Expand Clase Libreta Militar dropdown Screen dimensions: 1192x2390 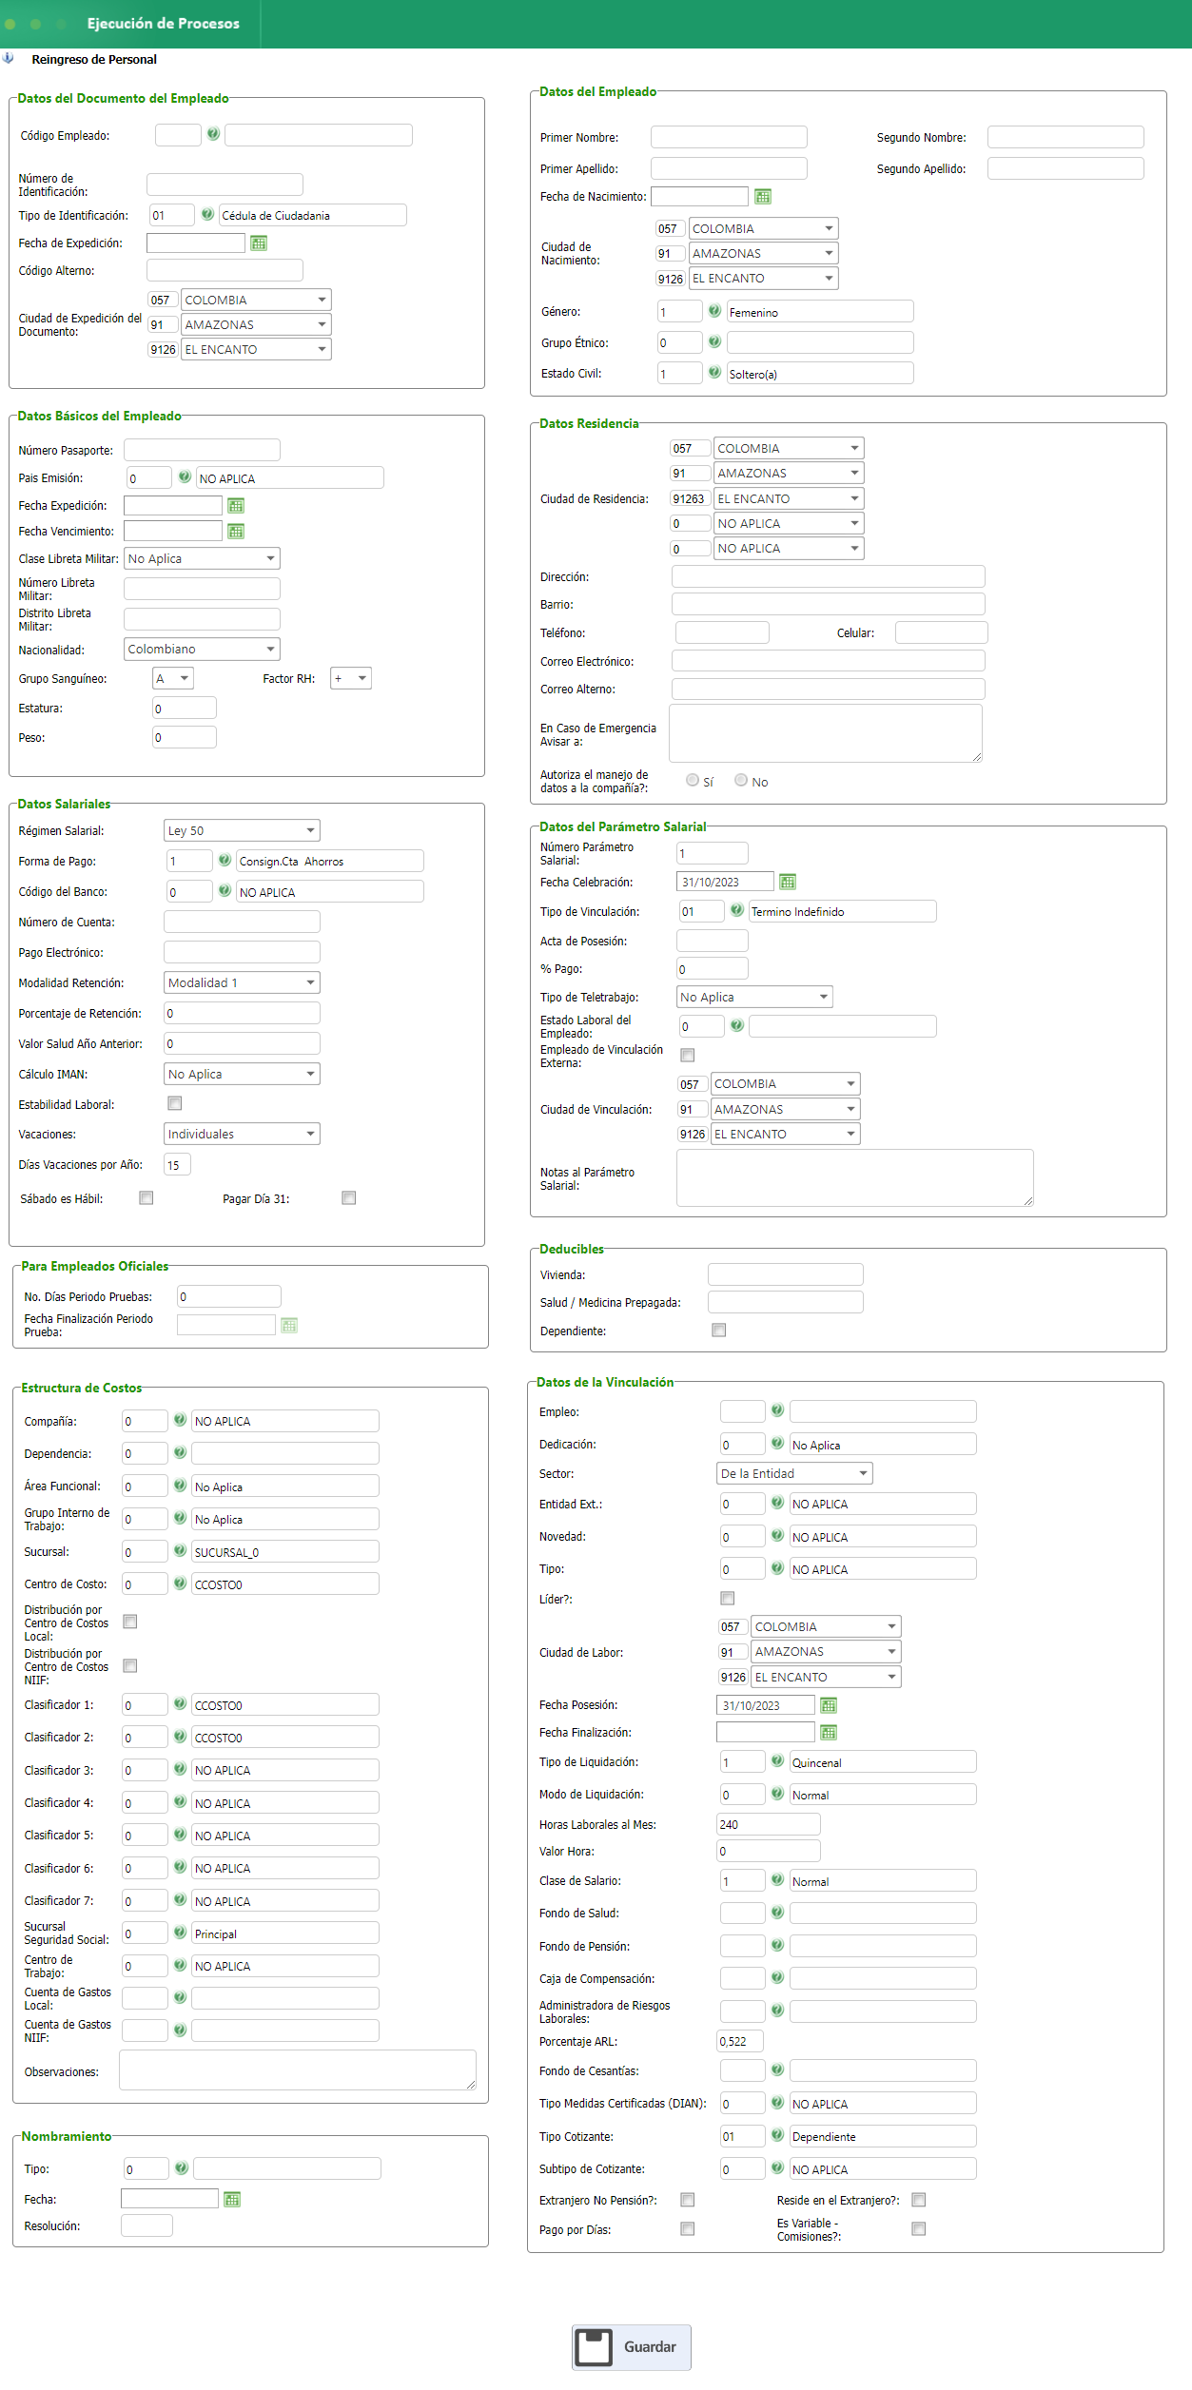[202, 558]
